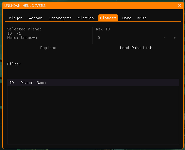Decrease New ID with minus button
The image size is (185, 150).
coord(164,38)
